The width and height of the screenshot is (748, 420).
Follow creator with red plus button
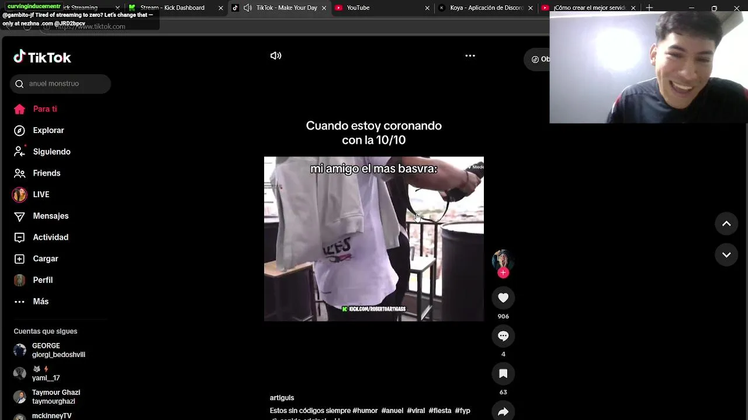point(503,273)
